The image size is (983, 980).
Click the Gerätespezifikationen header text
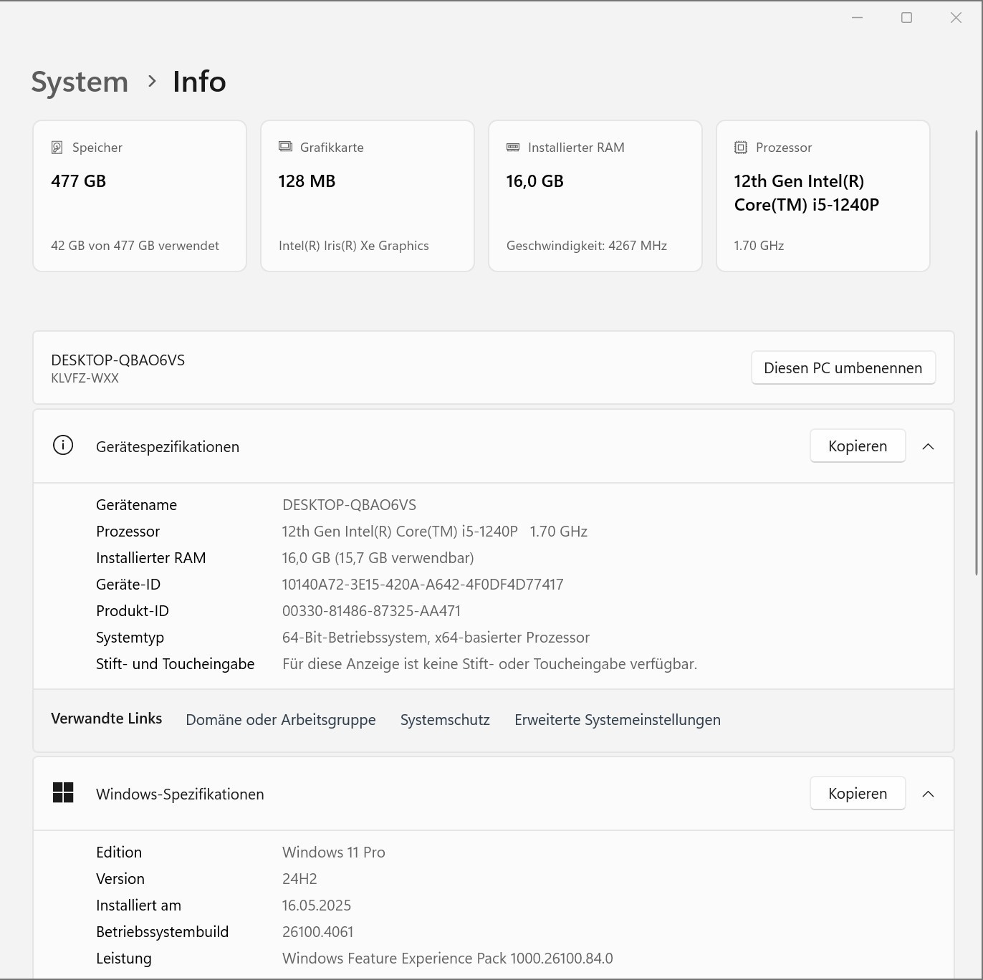pos(168,447)
